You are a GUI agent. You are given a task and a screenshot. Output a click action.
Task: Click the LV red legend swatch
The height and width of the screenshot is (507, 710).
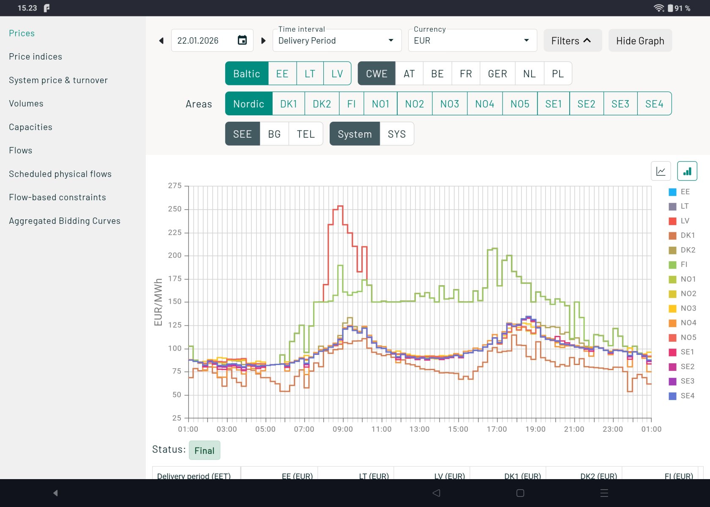tap(672, 221)
